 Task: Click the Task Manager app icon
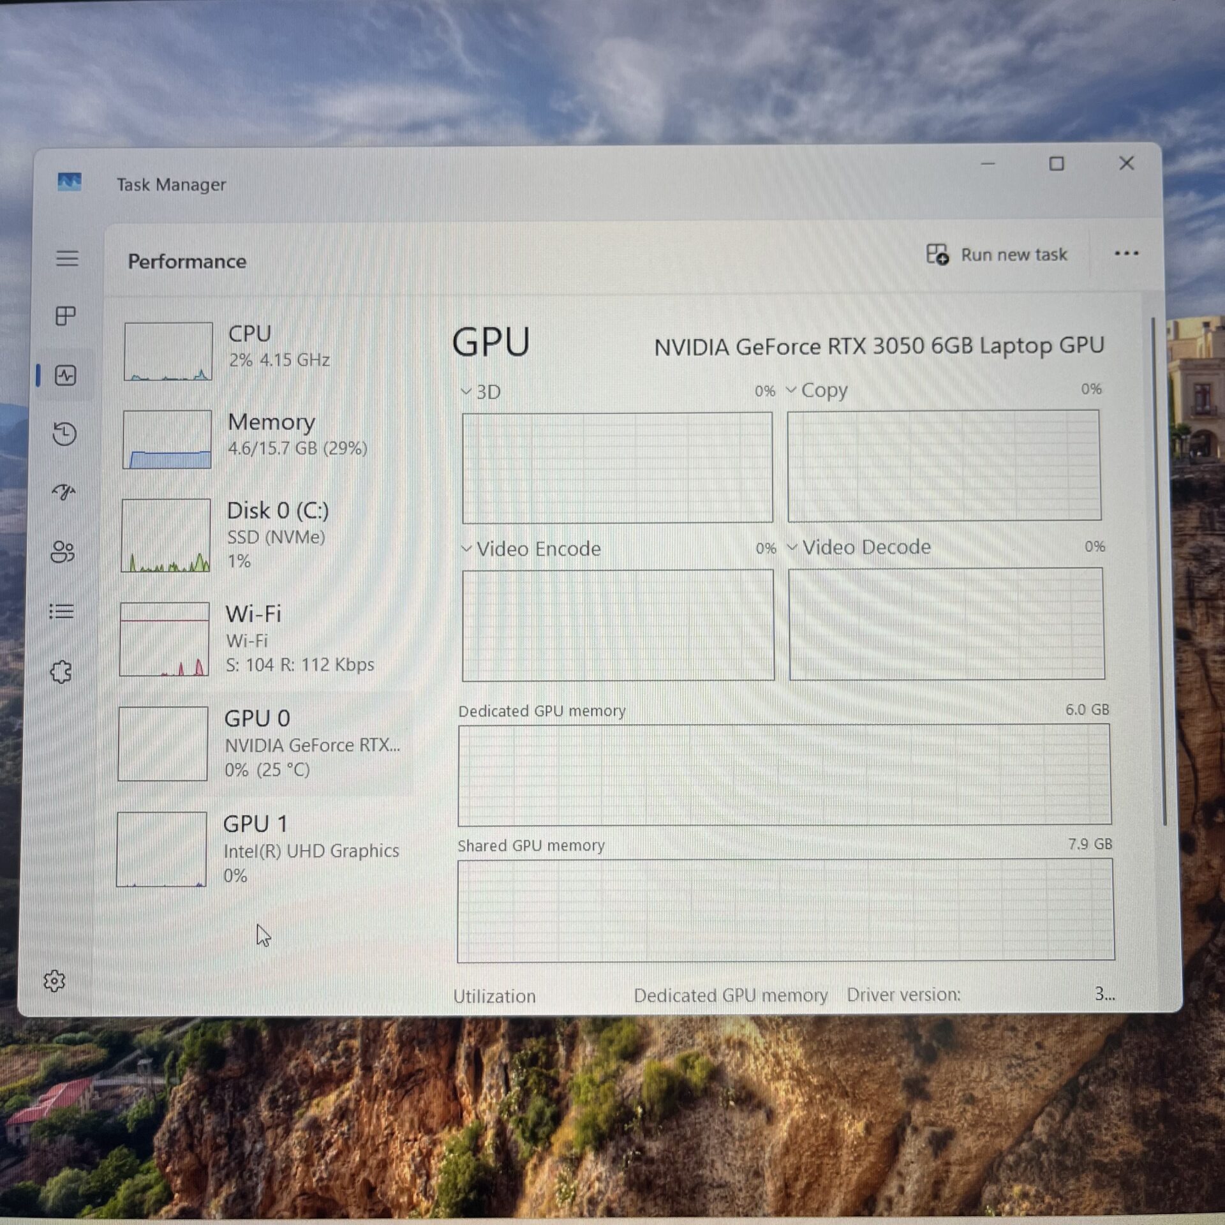click(70, 182)
